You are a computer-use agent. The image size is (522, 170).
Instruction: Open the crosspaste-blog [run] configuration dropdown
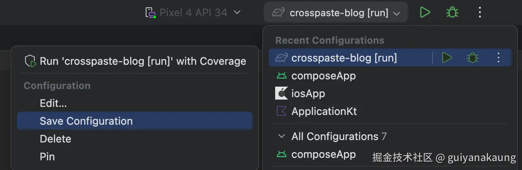[x=336, y=13]
